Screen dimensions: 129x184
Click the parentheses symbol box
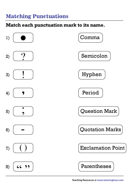tap(23, 148)
